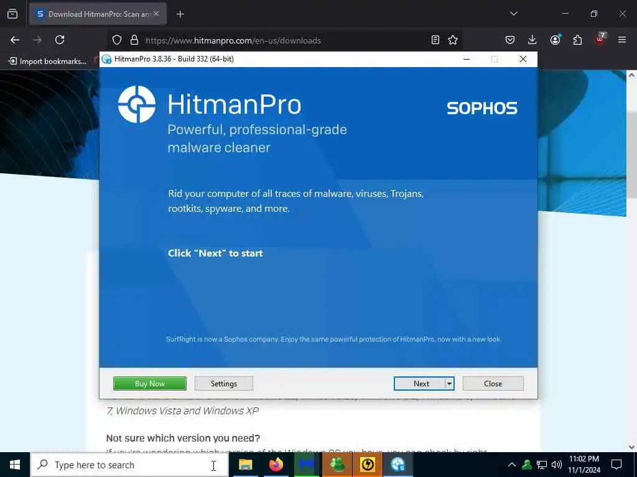The image size is (637, 477).
Task: Click the green Buy Now button
Action: point(150,384)
